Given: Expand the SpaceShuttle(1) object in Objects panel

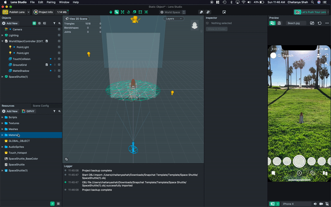Looking at the screenshot, I should (x=2, y=77).
